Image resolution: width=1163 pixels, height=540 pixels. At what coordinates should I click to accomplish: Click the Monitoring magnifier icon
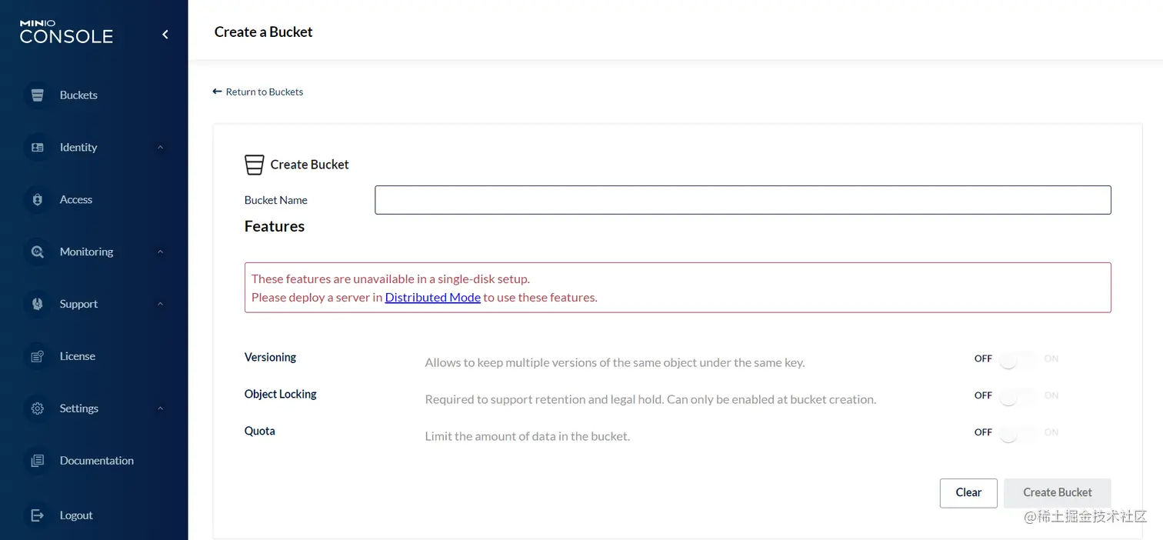click(x=37, y=252)
